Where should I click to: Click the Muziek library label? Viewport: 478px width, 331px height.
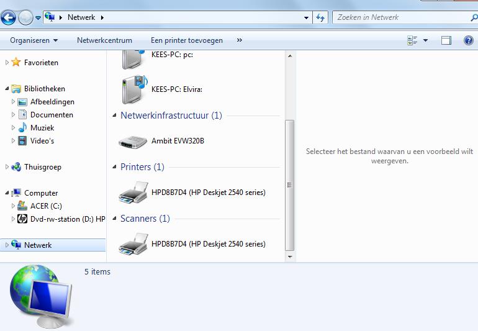(x=42, y=127)
